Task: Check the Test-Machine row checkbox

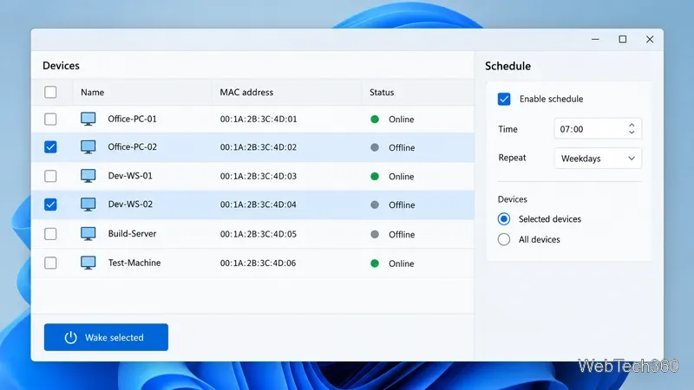Action: pyautogui.click(x=50, y=263)
